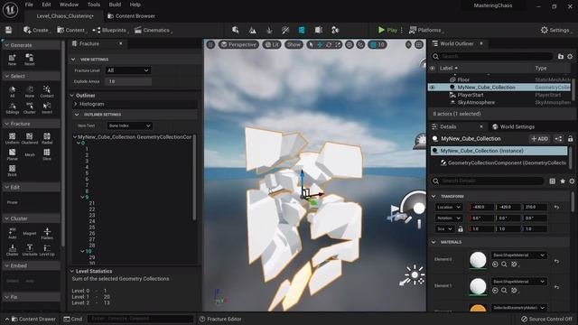Click the Play button
Viewport: 578px width, 325px height.
(x=387, y=30)
